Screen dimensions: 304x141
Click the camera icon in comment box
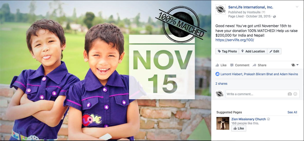(x=290, y=94)
